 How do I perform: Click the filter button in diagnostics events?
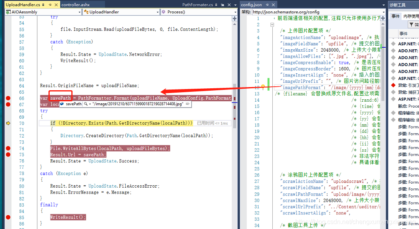pyautogui.click(x=413, y=24)
